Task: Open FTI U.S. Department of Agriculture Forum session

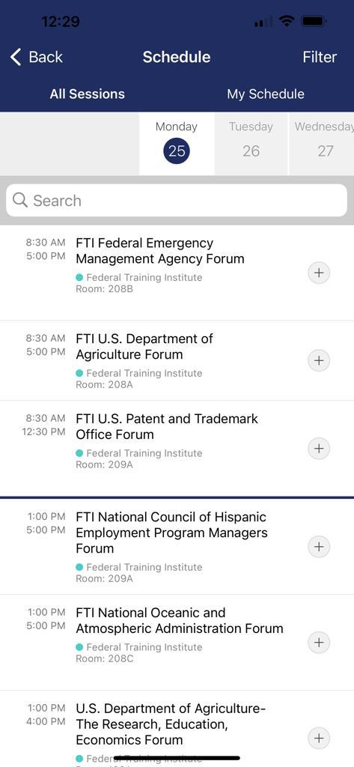Action: click(x=144, y=346)
